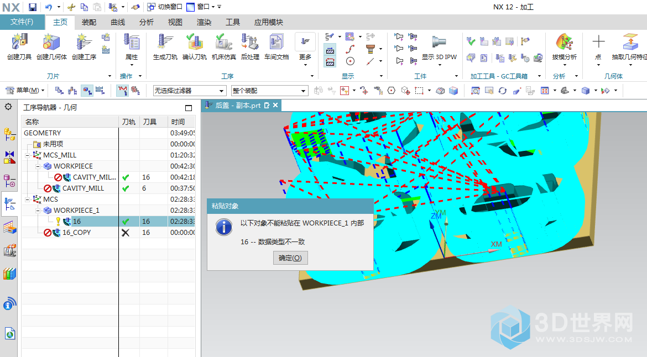Screen dimensions: 647x357
Task: Switch to View (视图) ribbon tab
Action: [x=175, y=22]
